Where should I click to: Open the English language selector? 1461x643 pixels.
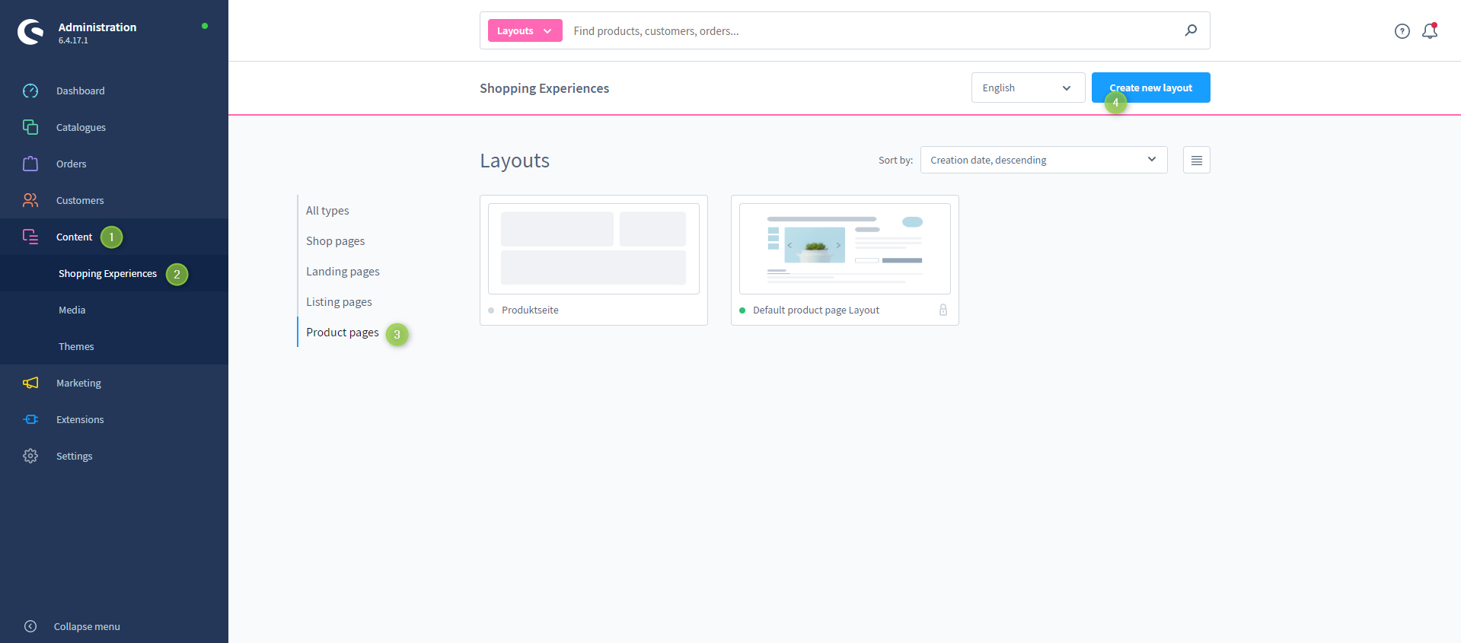point(1028,88)
